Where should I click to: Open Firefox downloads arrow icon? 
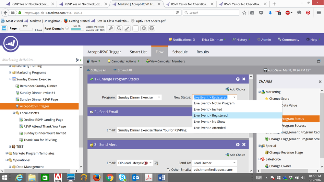pyautogui.click(x=270, y=13)
